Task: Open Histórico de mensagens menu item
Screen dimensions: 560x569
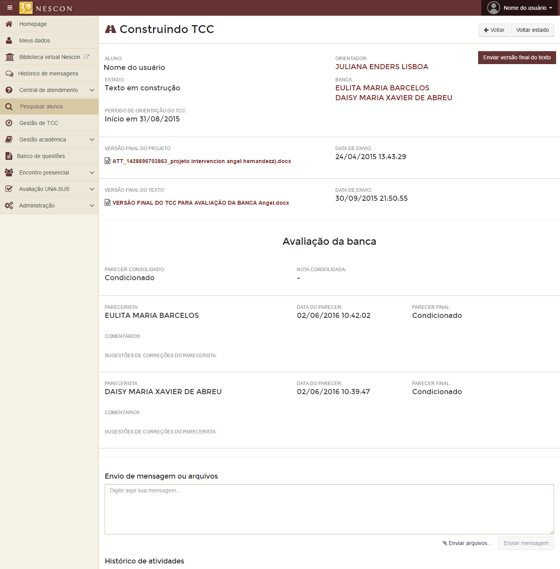Action: coord(49,73)
